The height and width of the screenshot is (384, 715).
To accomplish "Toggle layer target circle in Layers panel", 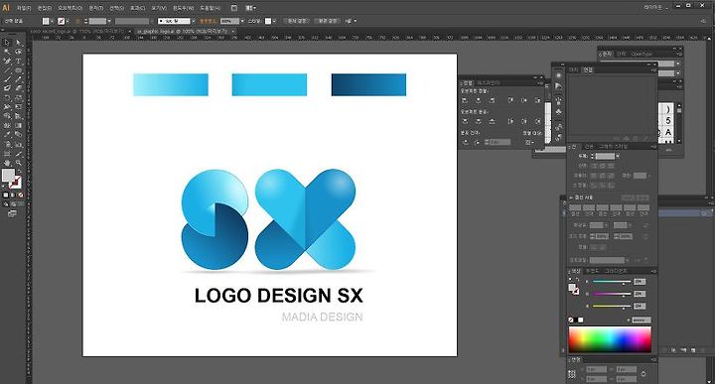I will (x=704, y=213).
